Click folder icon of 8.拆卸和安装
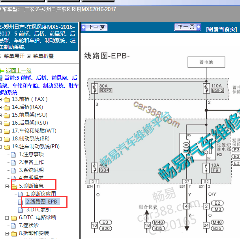The width and height of the screenshot is (240, 239). coord(14,234)
